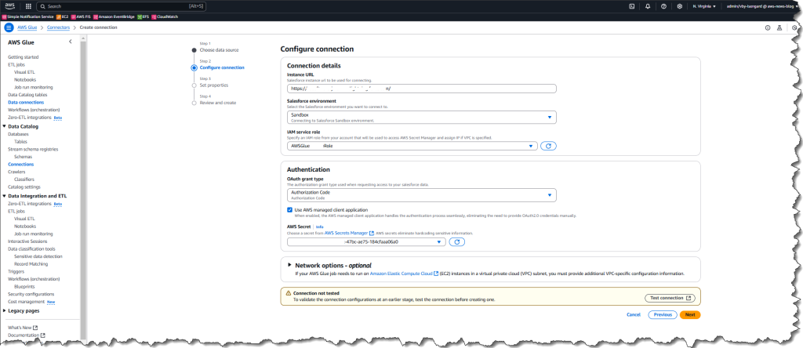Open the EC2 favorites shortcut
The width and height of the screenshot is (803, 348).
tap(63, 17)
